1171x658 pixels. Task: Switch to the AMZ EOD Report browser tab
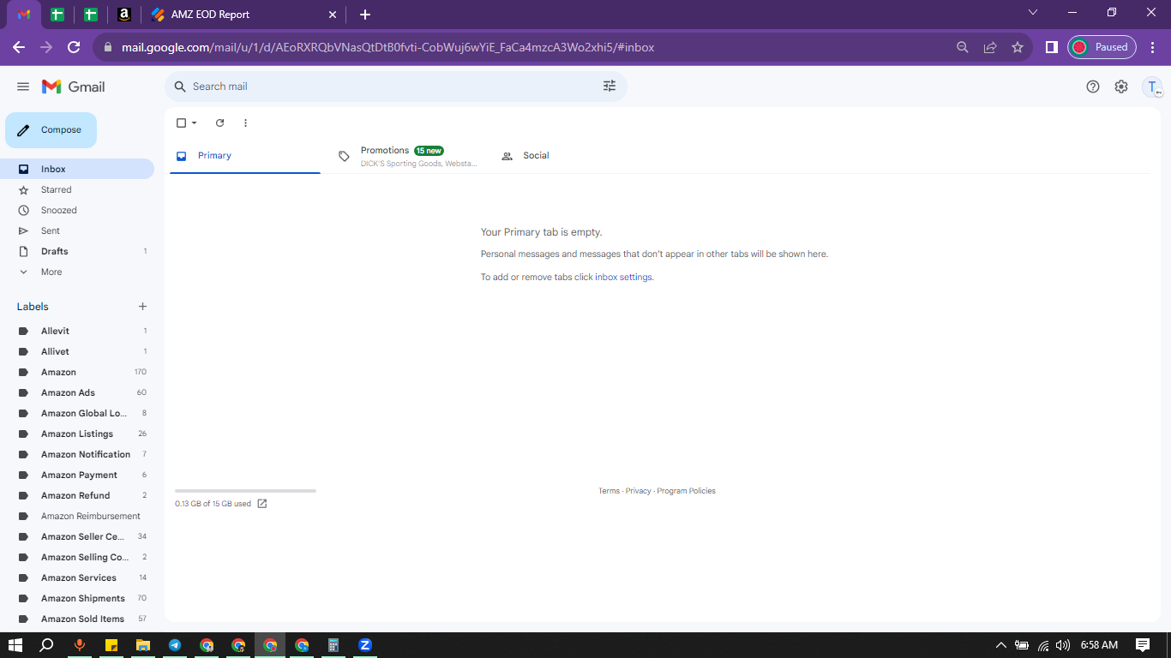coord(243,15)
